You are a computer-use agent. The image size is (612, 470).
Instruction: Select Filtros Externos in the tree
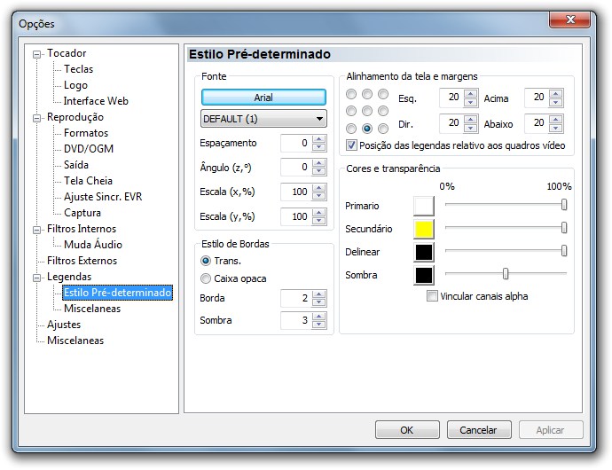click(x=82, y=261)
